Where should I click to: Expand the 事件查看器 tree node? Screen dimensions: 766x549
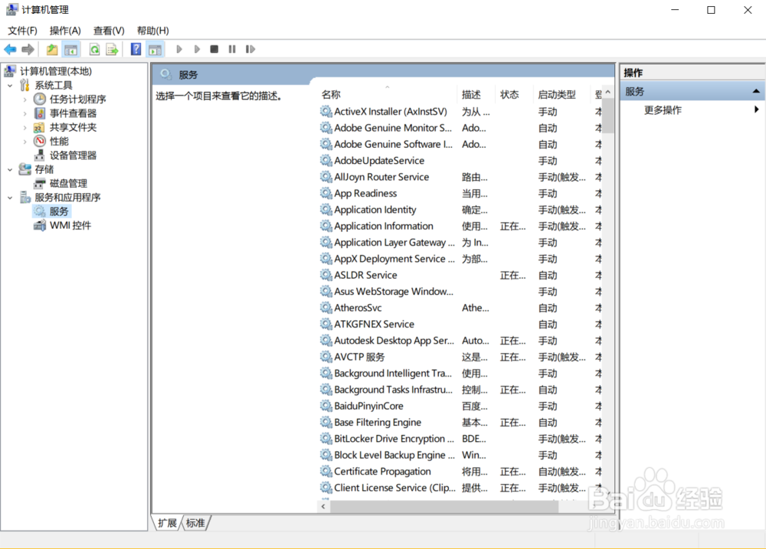pos(24,113)
